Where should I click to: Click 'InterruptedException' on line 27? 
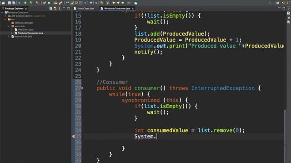[x=223, y=88]
